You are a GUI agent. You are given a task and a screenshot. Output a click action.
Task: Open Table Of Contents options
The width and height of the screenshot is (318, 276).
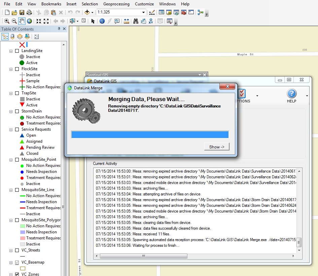point(36,37)
